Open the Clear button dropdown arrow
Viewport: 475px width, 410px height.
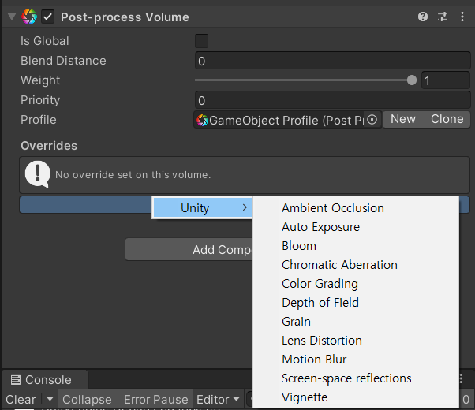(50, 399)
